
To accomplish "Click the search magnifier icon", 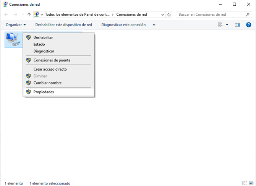I will [247, 15].
